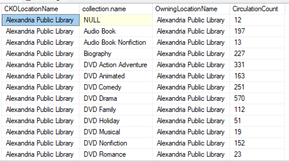Image resolution: width=289 pixels, height=162 pixels.
Task: Select the DVD Comedy cell
Action: tap(116, 87)
